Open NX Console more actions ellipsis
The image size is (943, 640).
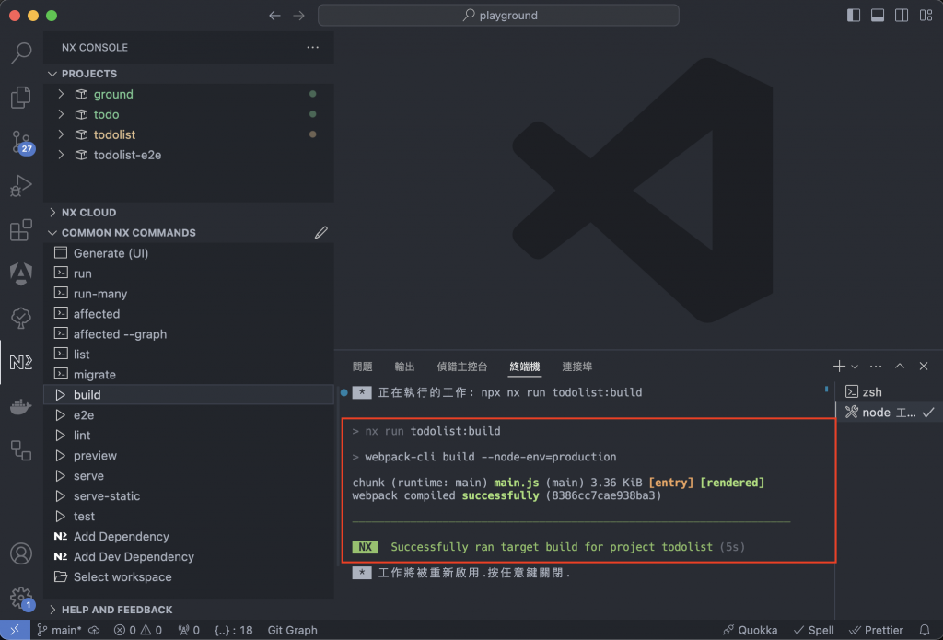(x=313, y=48)
